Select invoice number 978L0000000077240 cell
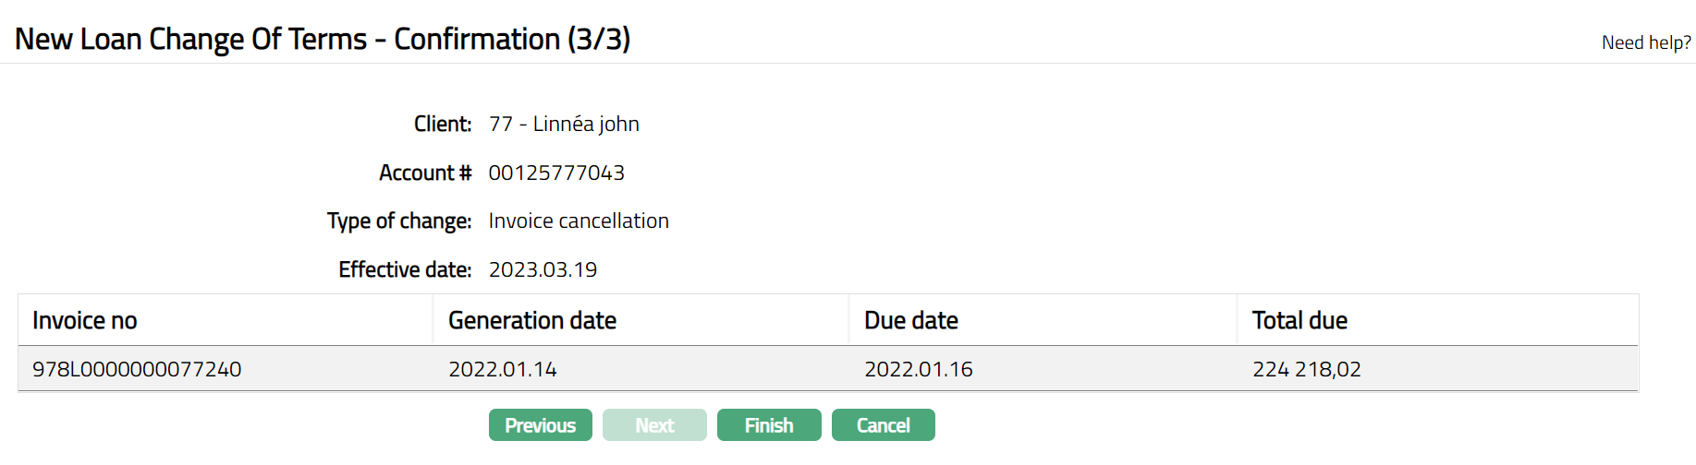The image size is (1696, 465). click(137, 369)
